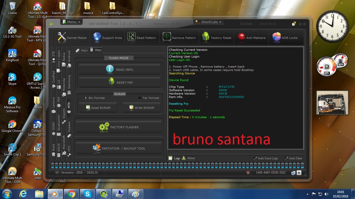The height and width of the screenshot is (199, 355).
Task: Select the Motorola vertical tab
Action: point(64,88)
